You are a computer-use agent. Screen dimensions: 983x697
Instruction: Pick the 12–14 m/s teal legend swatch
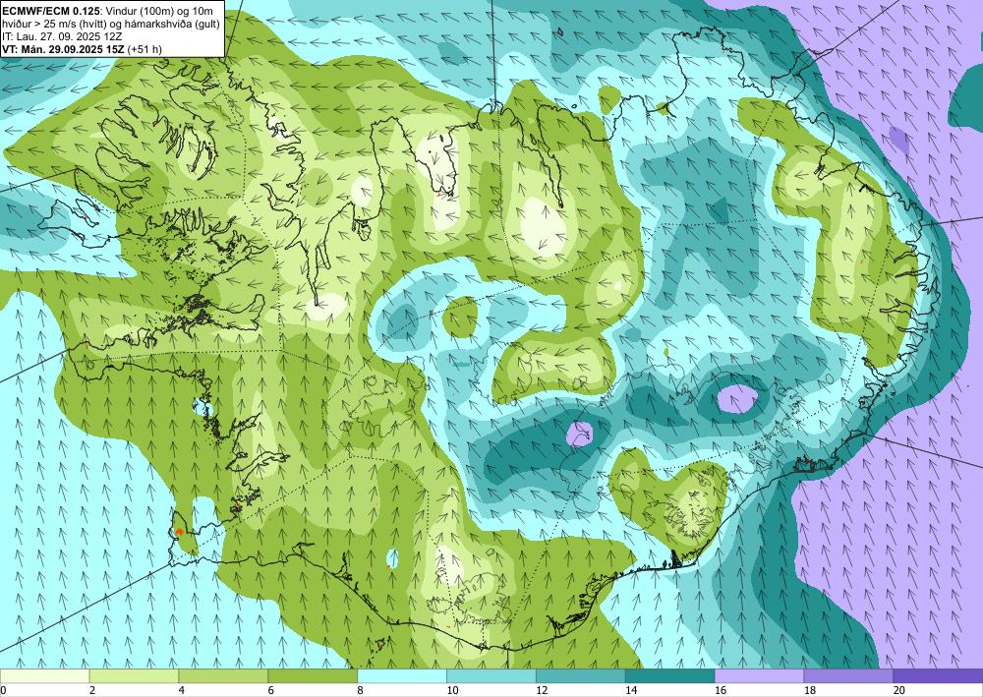[581, 676]
